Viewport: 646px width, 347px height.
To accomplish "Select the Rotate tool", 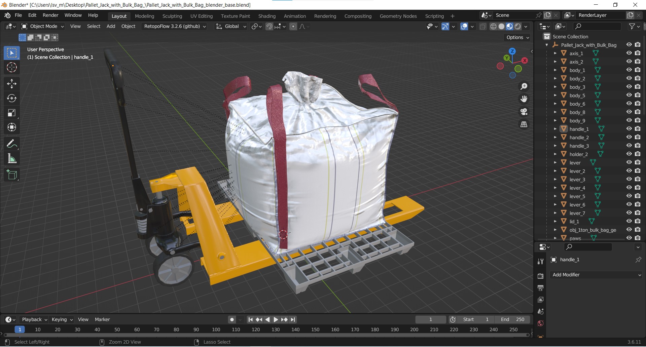I will coord(12,98).
